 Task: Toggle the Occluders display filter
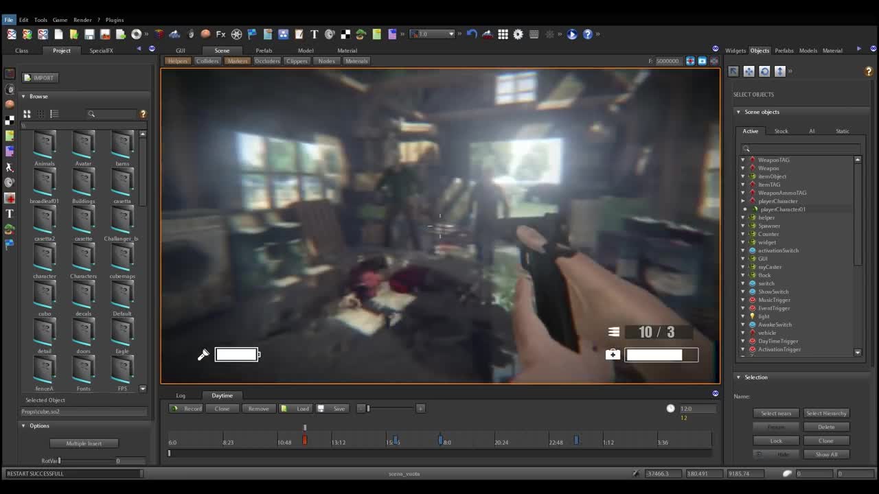pyautogui.click(x=267, y=61)
